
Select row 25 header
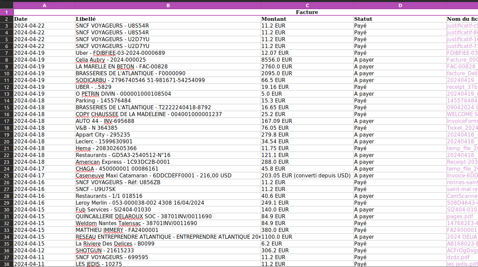point(6,176)
